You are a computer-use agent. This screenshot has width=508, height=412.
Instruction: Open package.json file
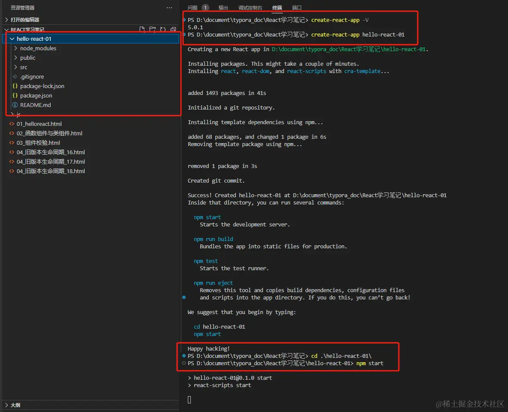point(36,95)
